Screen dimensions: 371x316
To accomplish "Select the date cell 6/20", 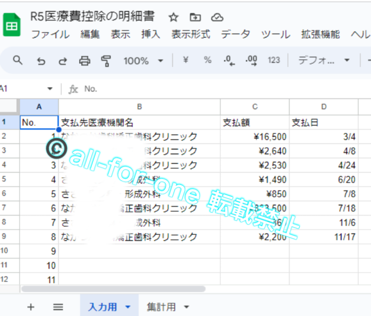I will point(324,180).
